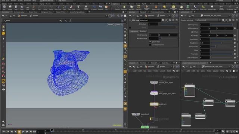Viewport: 239px width, 134px height.
Task: Open the Bindings tab
Action: pos(143,31)
